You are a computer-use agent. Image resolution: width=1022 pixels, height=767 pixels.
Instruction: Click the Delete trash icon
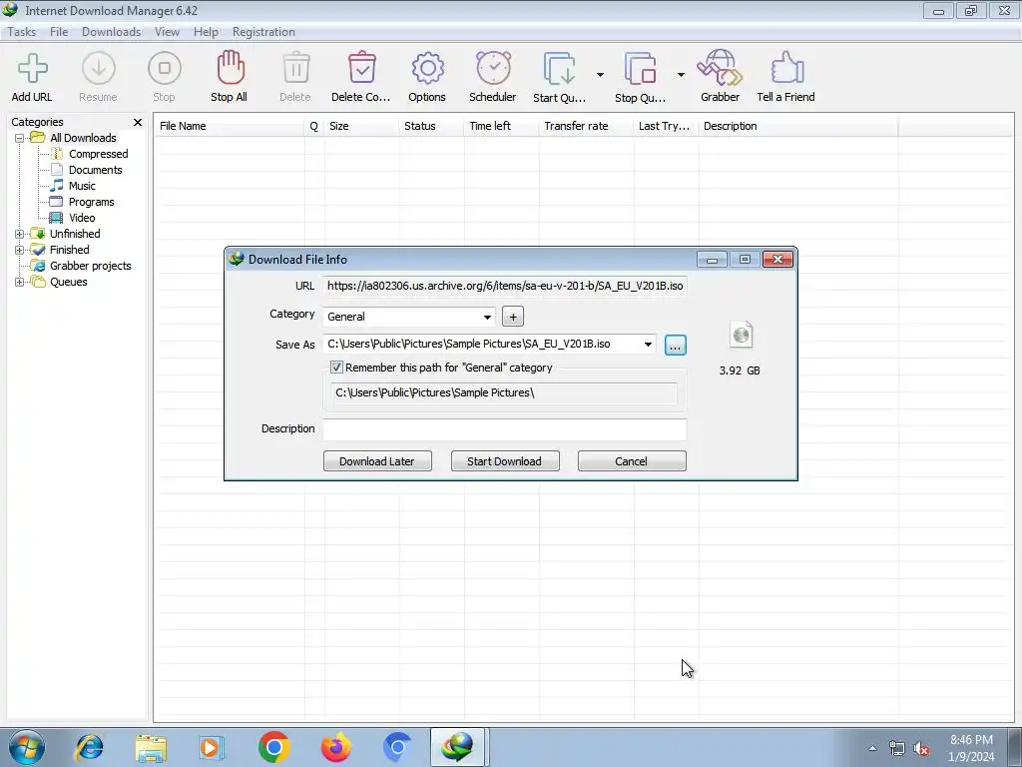tap(295, 68)
